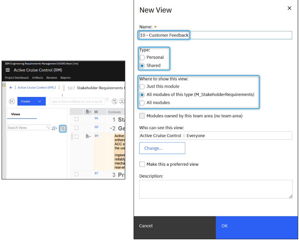Viewport: 299px width, 241px height.
Task: Click the Change... button
Action: click(x=162, y=148)
